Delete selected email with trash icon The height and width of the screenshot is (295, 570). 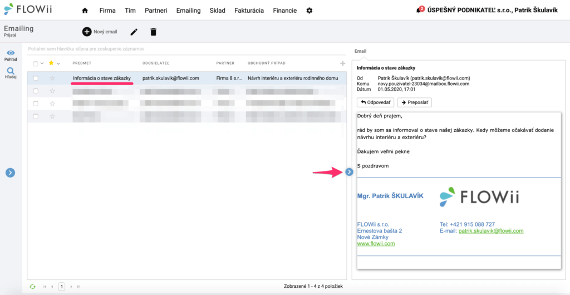click(x=154, y=32)
